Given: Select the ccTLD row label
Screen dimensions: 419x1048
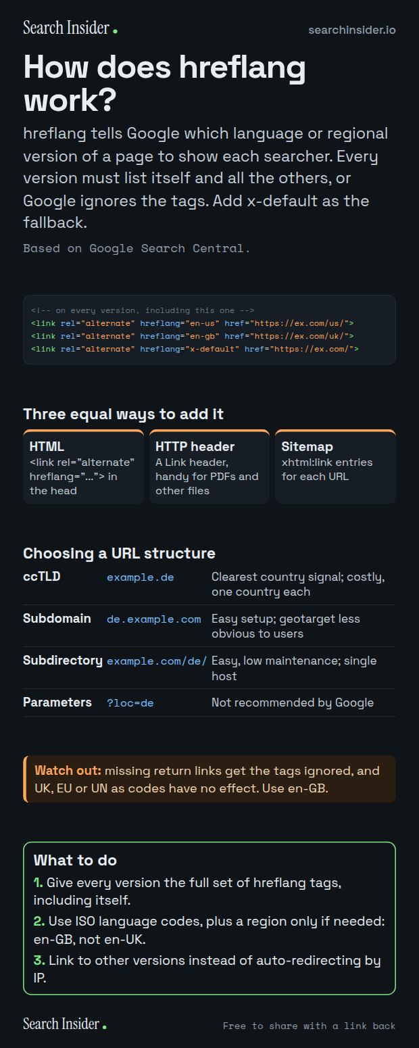Looking at the screenshot, I should pyautogui.click(x=42, y=577).
